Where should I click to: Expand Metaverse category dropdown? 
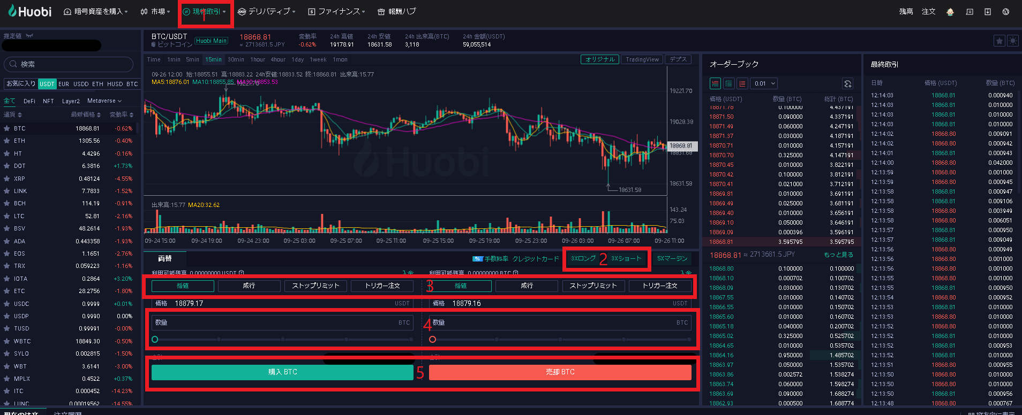[104, 101]
